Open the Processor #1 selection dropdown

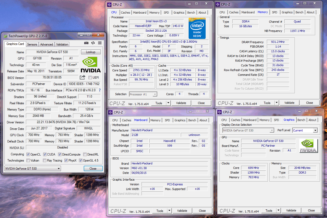(143, 94)
